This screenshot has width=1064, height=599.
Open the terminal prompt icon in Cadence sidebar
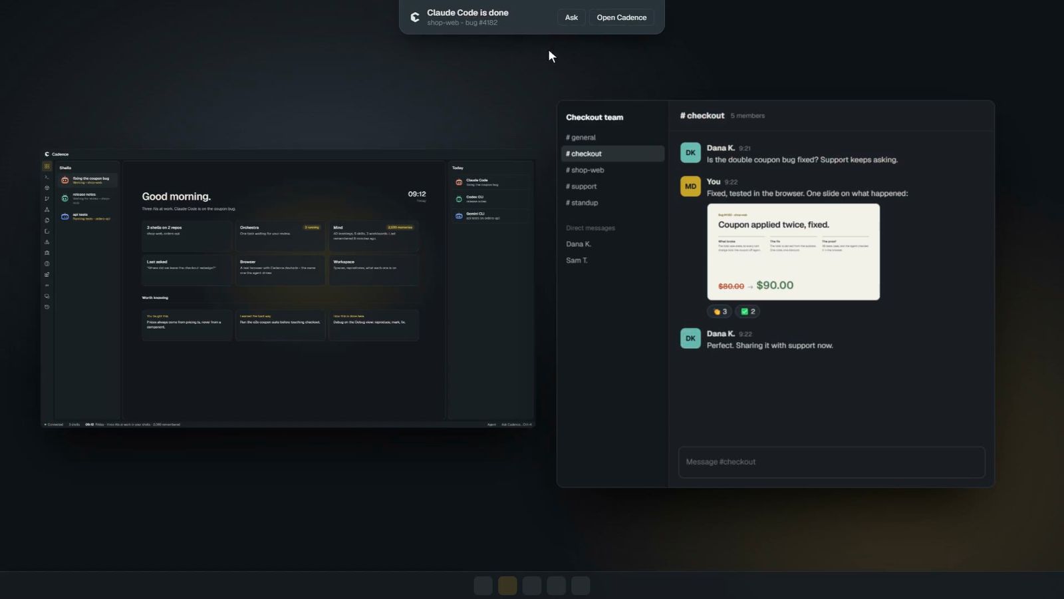pos(47,177)
